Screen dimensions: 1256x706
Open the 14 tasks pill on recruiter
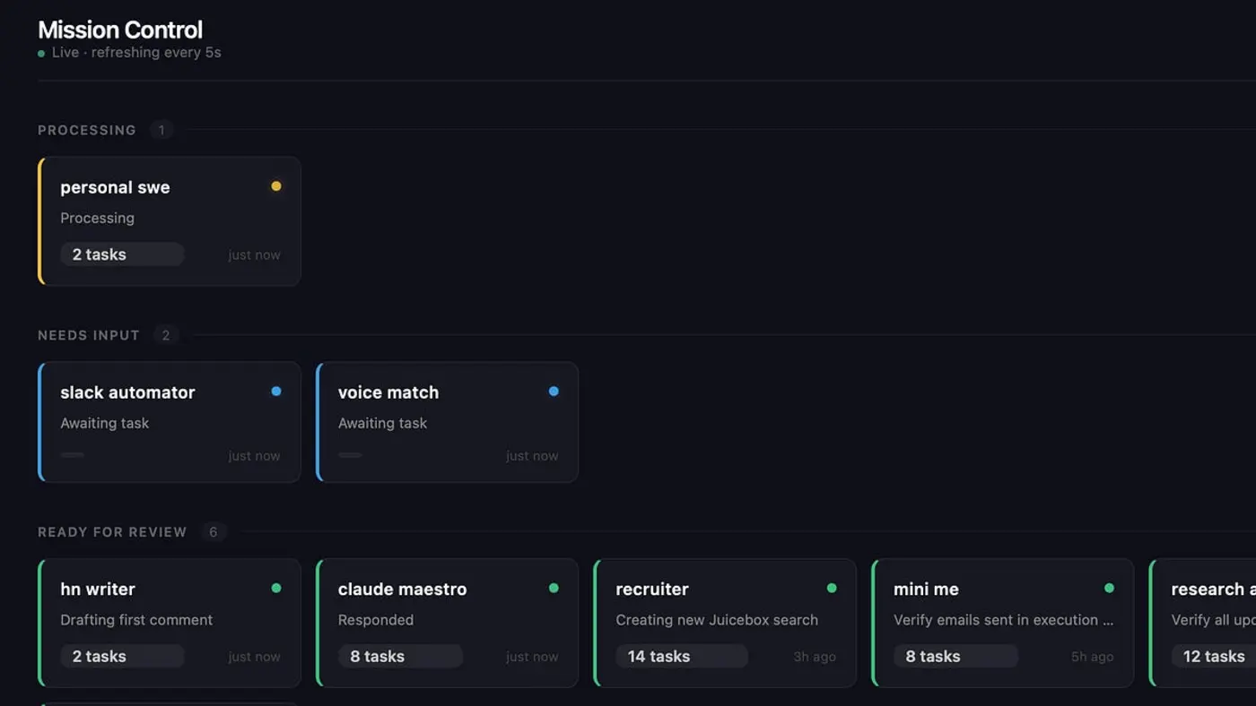point(682,656)
